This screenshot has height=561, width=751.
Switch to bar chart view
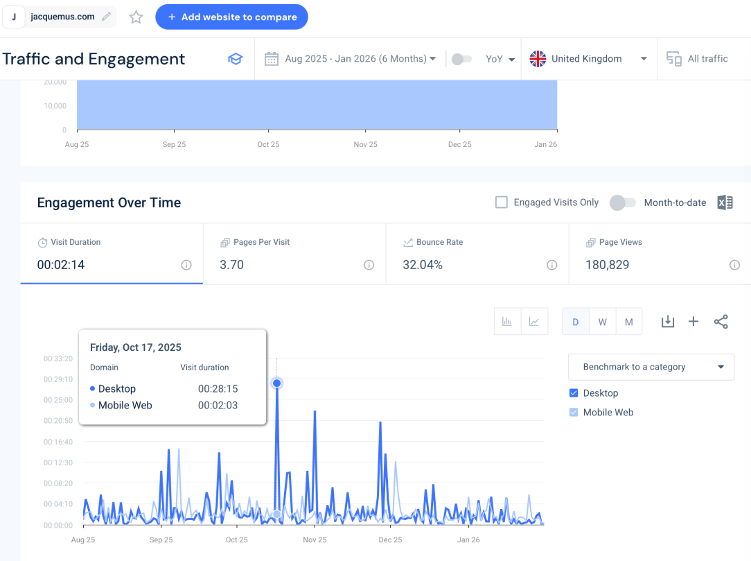click(507, 322)
